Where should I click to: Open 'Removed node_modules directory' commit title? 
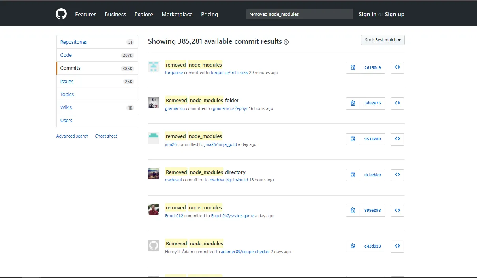pyautogui.click(x=205, y=172)
